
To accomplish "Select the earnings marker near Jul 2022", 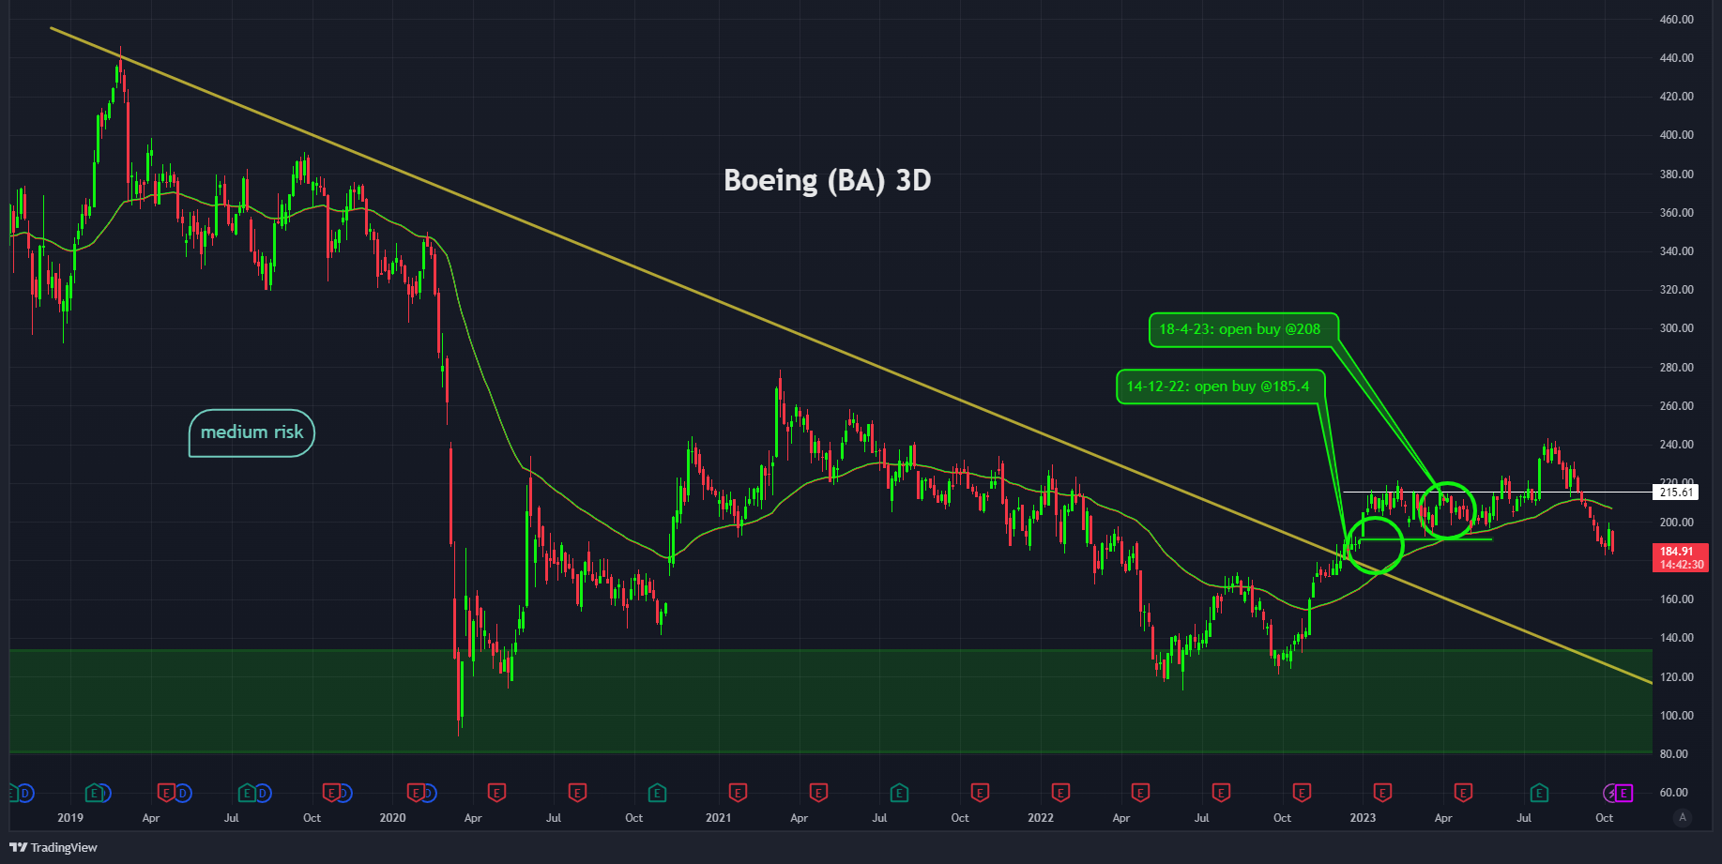I will [x=1221, y=793].
